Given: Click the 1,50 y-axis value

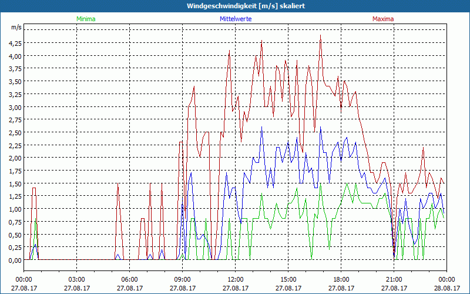Looking at the screenshot, I should (x=15, y=183).
